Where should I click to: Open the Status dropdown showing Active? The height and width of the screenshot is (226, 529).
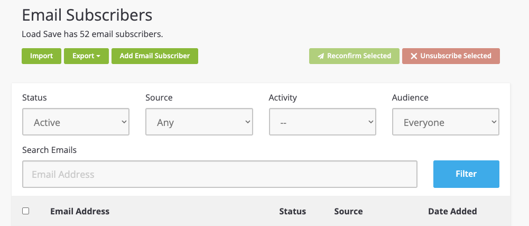point(76,122)
